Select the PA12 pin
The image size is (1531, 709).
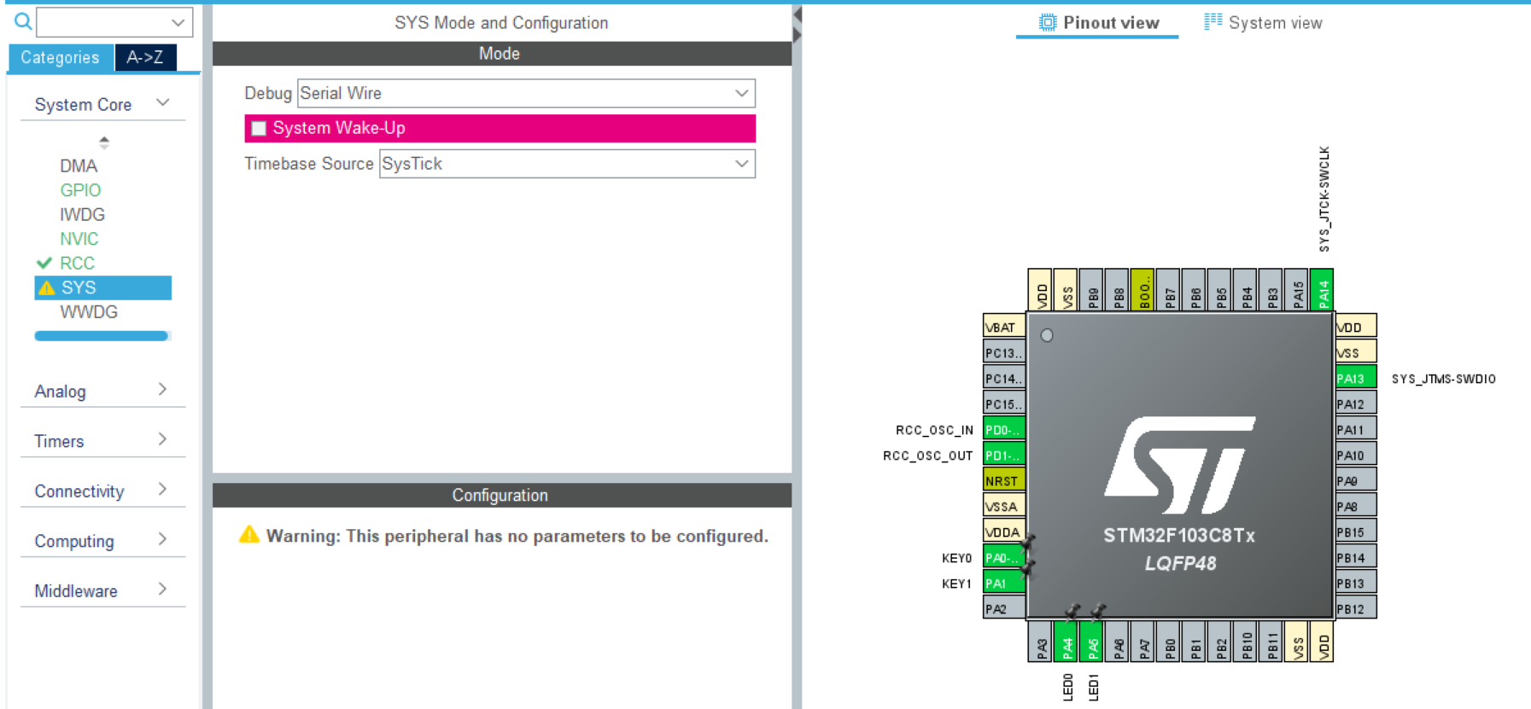[x=1355, y=404]
